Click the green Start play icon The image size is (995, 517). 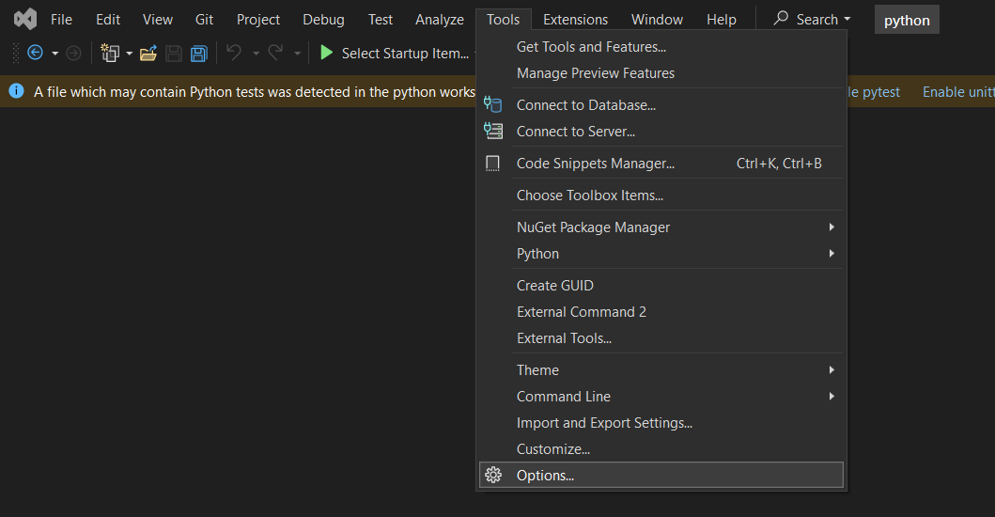tap(326, 53)
